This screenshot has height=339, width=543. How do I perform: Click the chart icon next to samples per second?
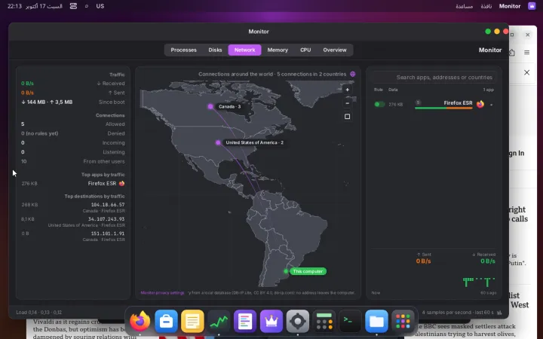point(499,313)
